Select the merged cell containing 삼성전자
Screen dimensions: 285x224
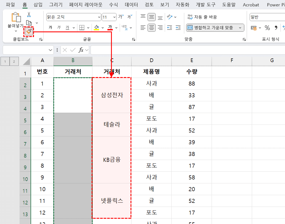(112, 95)
